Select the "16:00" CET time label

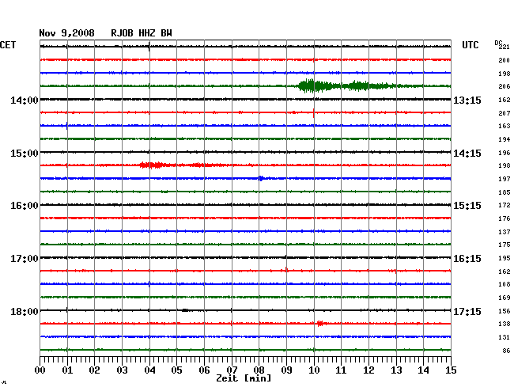click(x=25, y=206)
